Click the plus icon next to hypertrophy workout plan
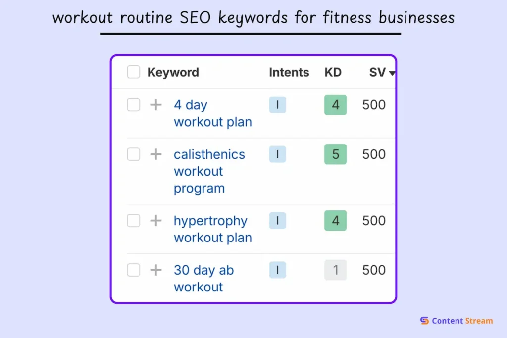Viewport: 507px width, 338px height. (156, 221)
